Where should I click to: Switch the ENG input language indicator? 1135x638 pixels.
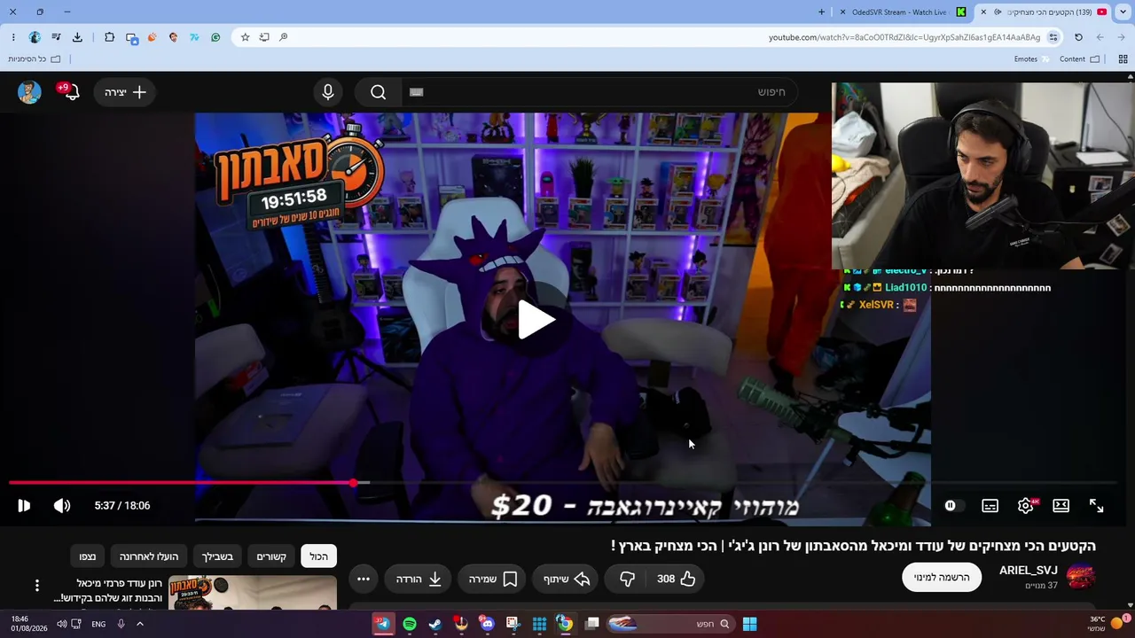coord(98,624)
